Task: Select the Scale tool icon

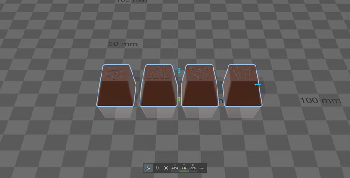Action: coord(166,168)
